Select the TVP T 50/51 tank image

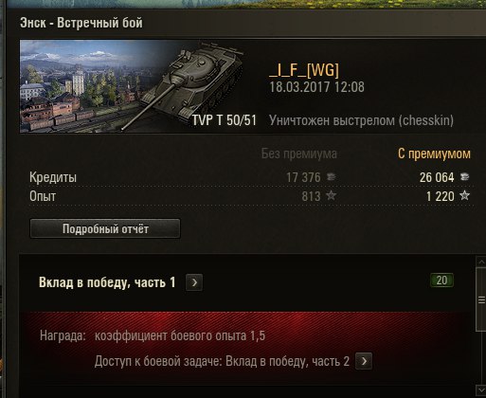point(190,85)
